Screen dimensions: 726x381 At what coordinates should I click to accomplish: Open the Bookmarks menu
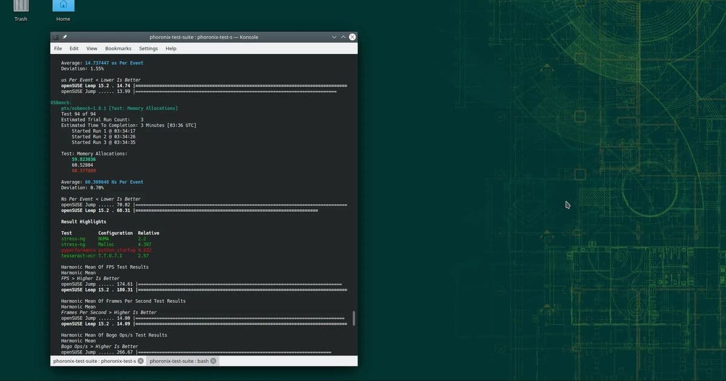118,48
